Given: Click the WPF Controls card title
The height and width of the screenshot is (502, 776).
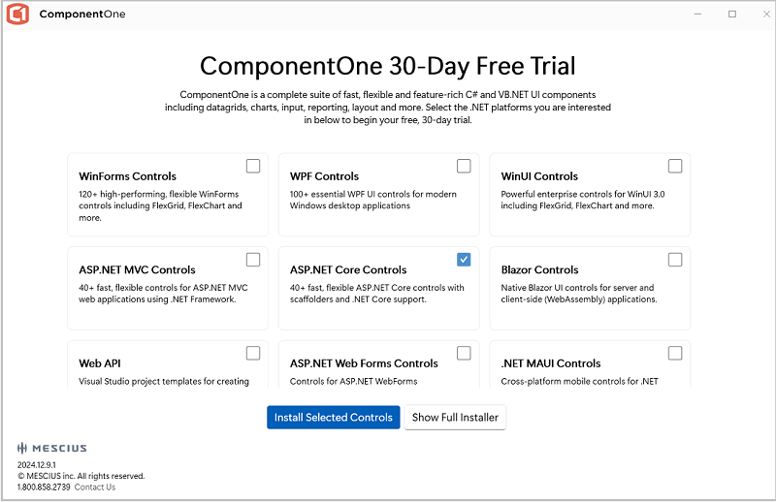Looking at the screenshot, I should pyautogui.click(x=324, y=176).
